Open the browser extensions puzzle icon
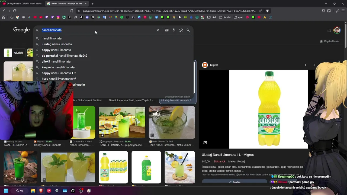Image resolution: width=347 pixels, height=195 pixels. point(323,11)
